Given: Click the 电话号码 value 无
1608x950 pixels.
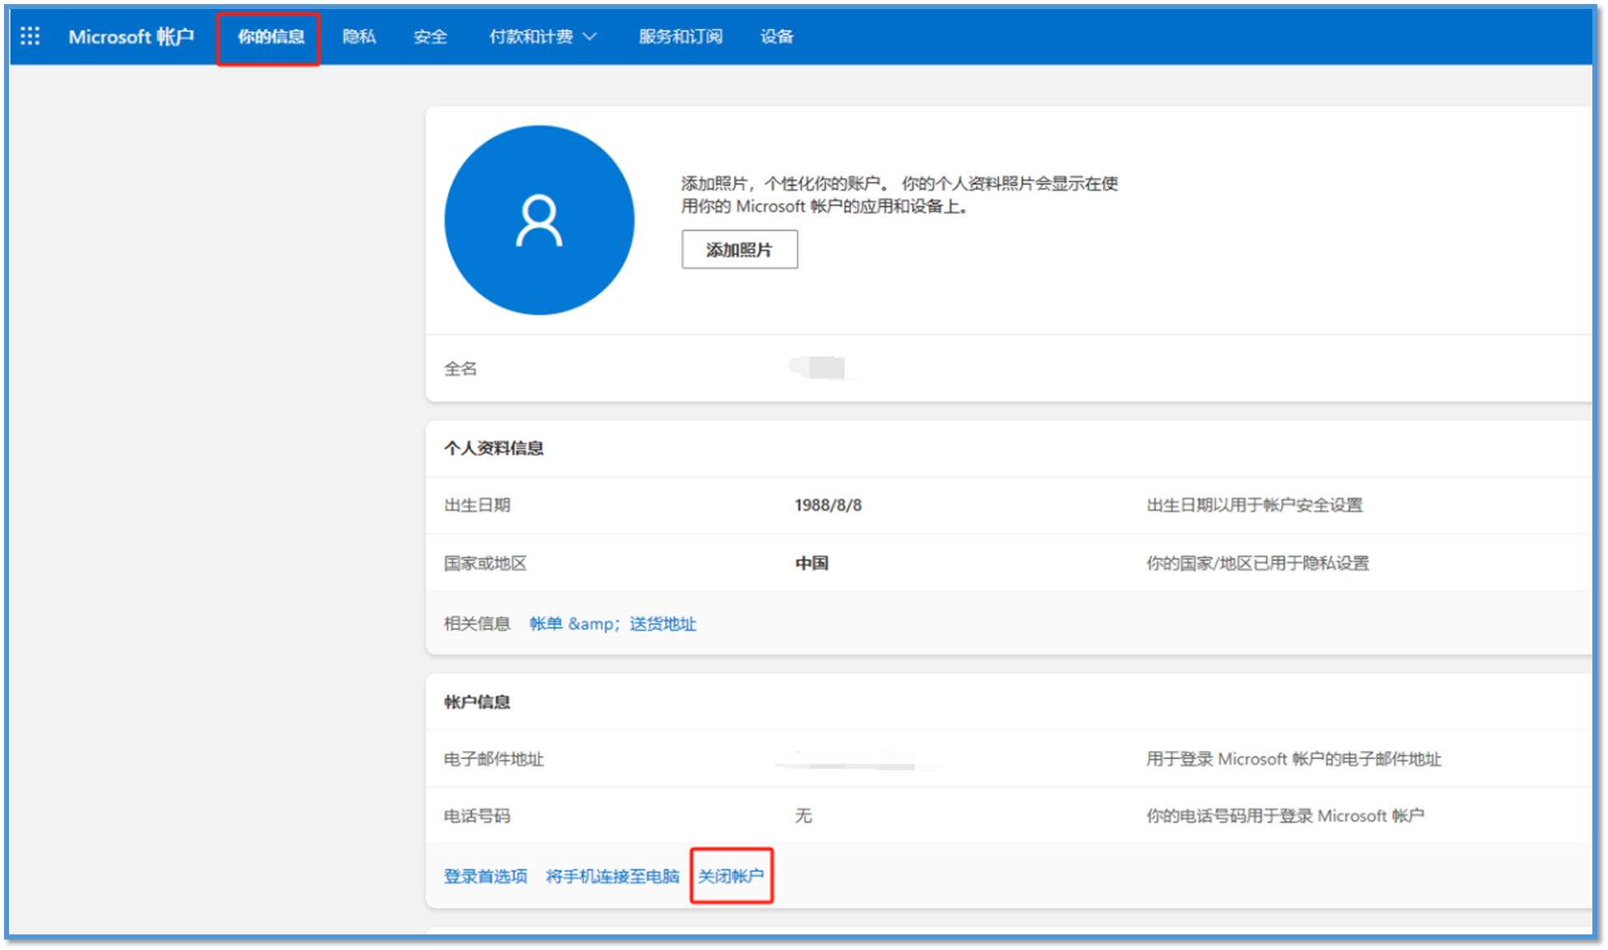Looking at the screenshot, I should [x=803, y=815].
